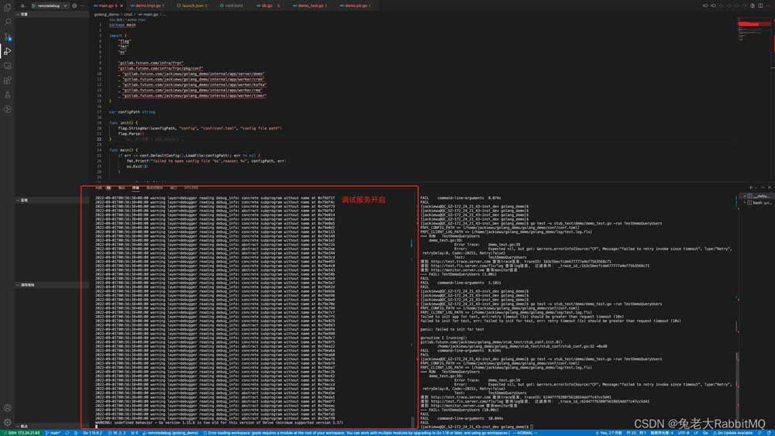775x436 pixels.
Task: Open the Accounts icon in activity bar
Action: tap(7, 407)
